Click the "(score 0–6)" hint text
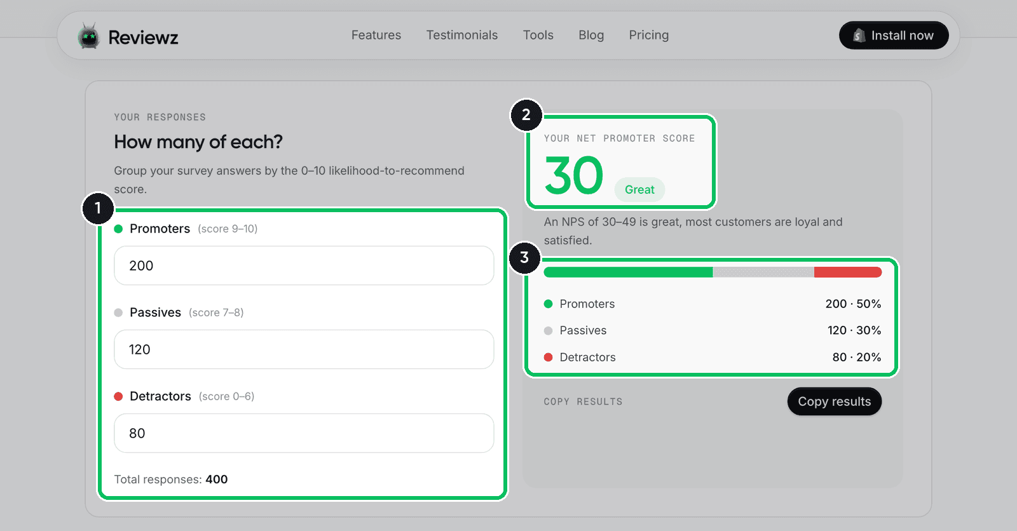Image resolution: width=1017 pixels, height=531 pixels. [x=226, y=396]
